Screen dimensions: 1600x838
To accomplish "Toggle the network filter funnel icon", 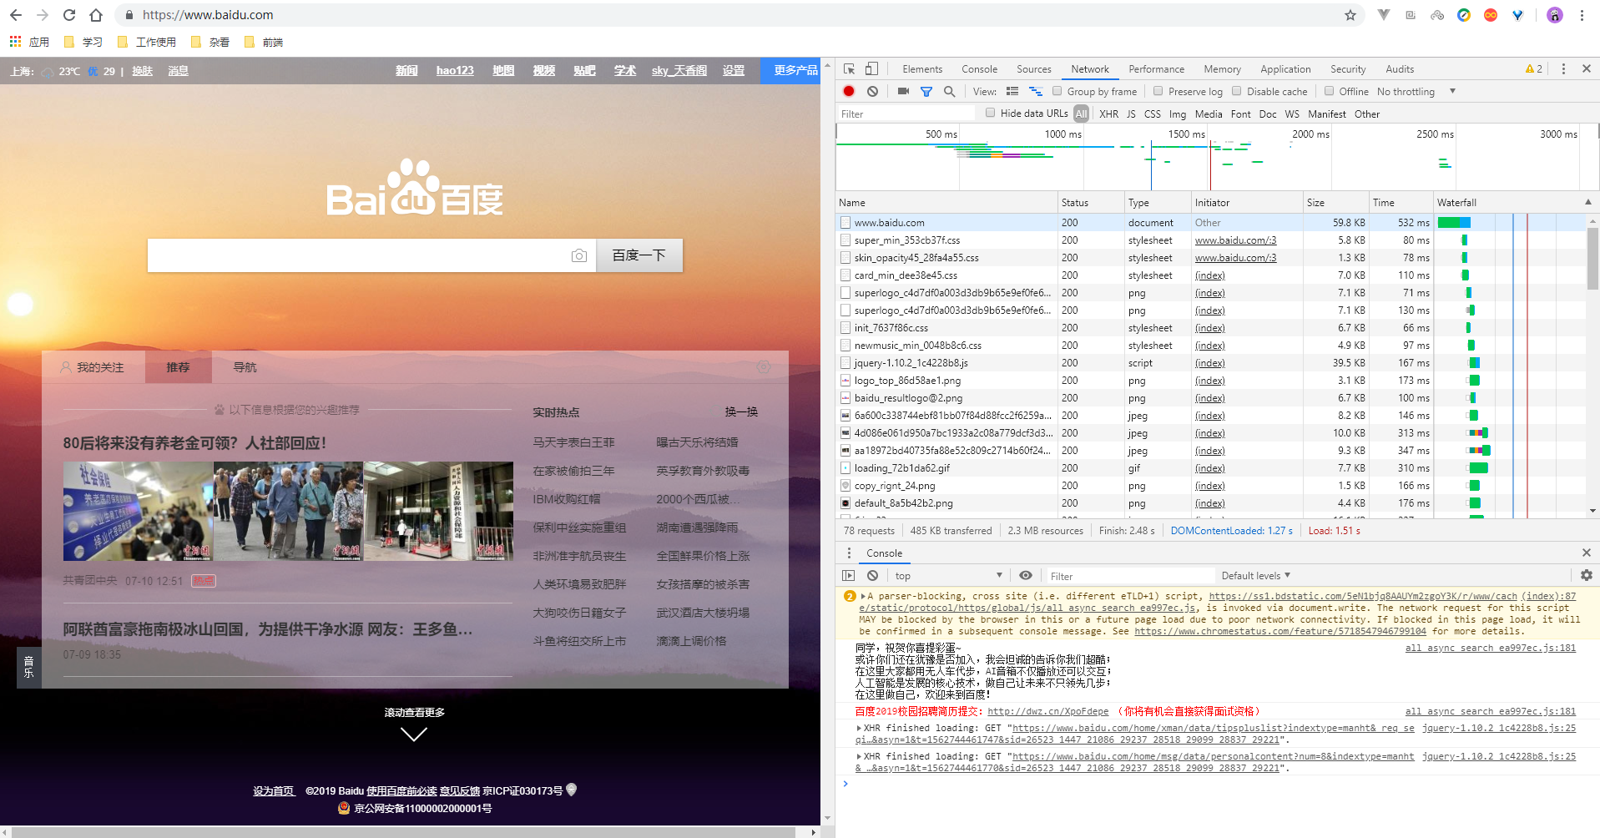I will pyautogui.click(x=926, y=91).
